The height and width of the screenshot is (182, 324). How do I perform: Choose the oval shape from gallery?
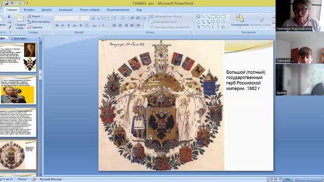coord(218,17)
